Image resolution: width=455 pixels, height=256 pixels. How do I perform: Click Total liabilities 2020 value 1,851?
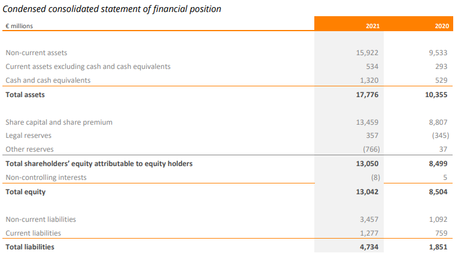point(438,247)
